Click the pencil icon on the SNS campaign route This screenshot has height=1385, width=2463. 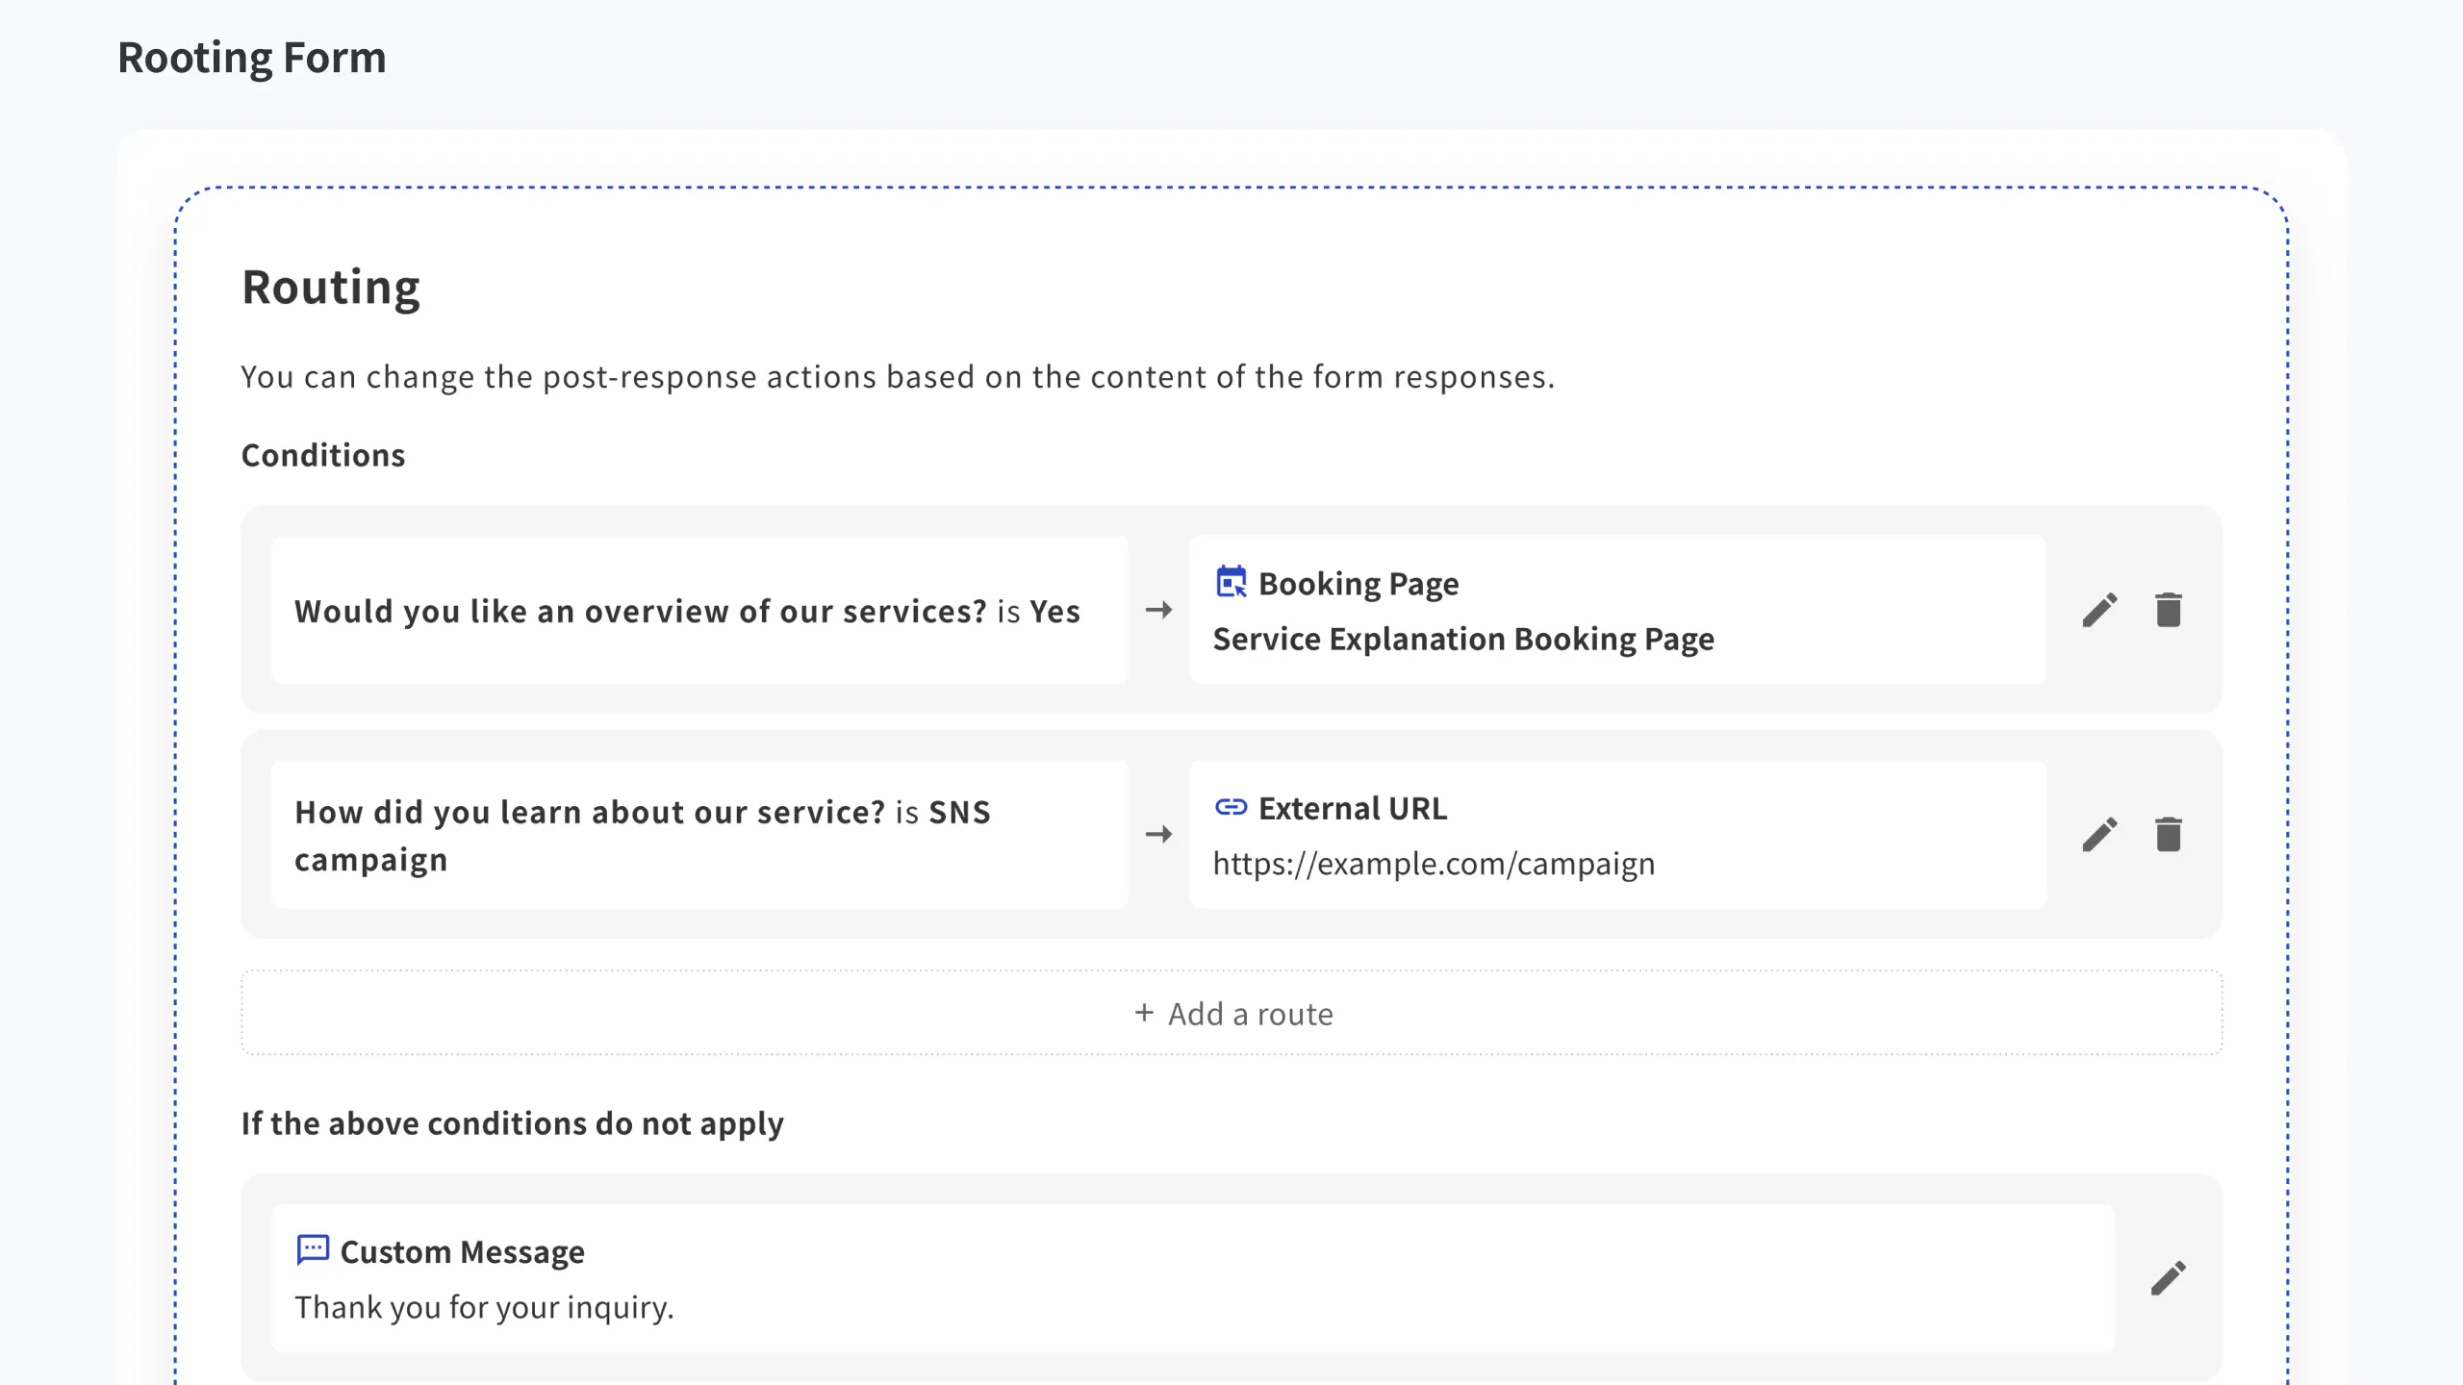[2100, 835]
